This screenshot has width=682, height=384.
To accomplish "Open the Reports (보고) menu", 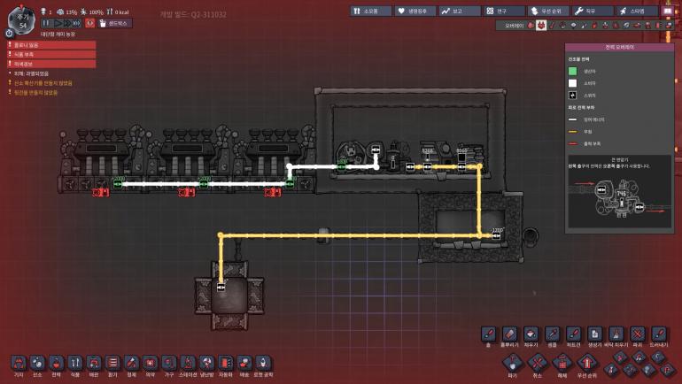I will 460,11.
